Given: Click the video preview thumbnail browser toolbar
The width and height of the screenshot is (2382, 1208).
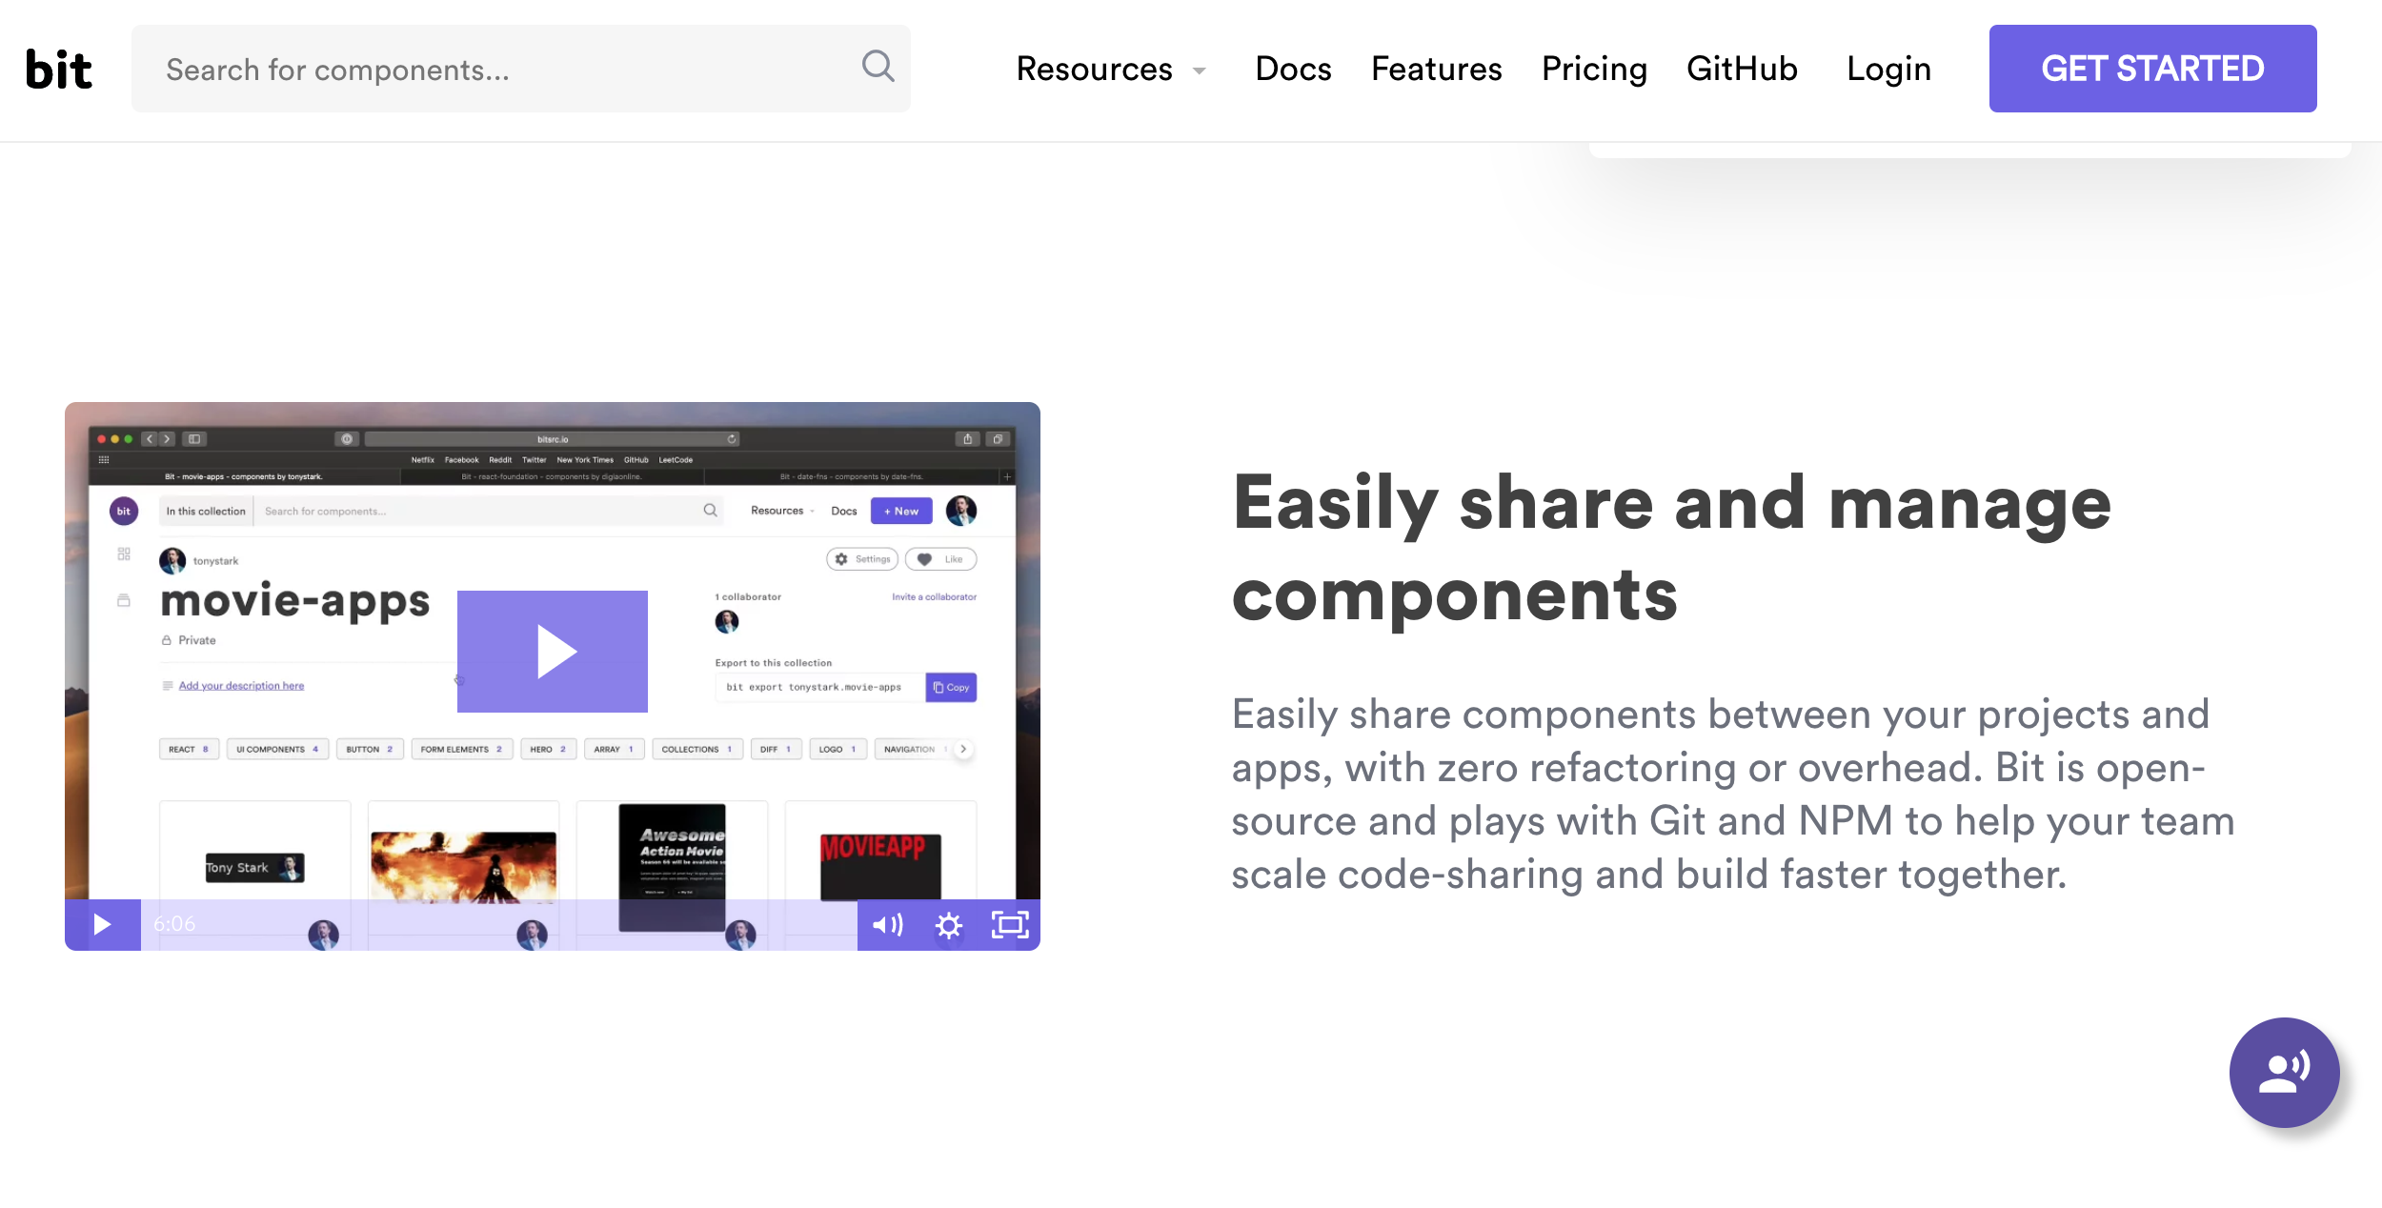Looking at the screenshot, I should click(552, 439).
